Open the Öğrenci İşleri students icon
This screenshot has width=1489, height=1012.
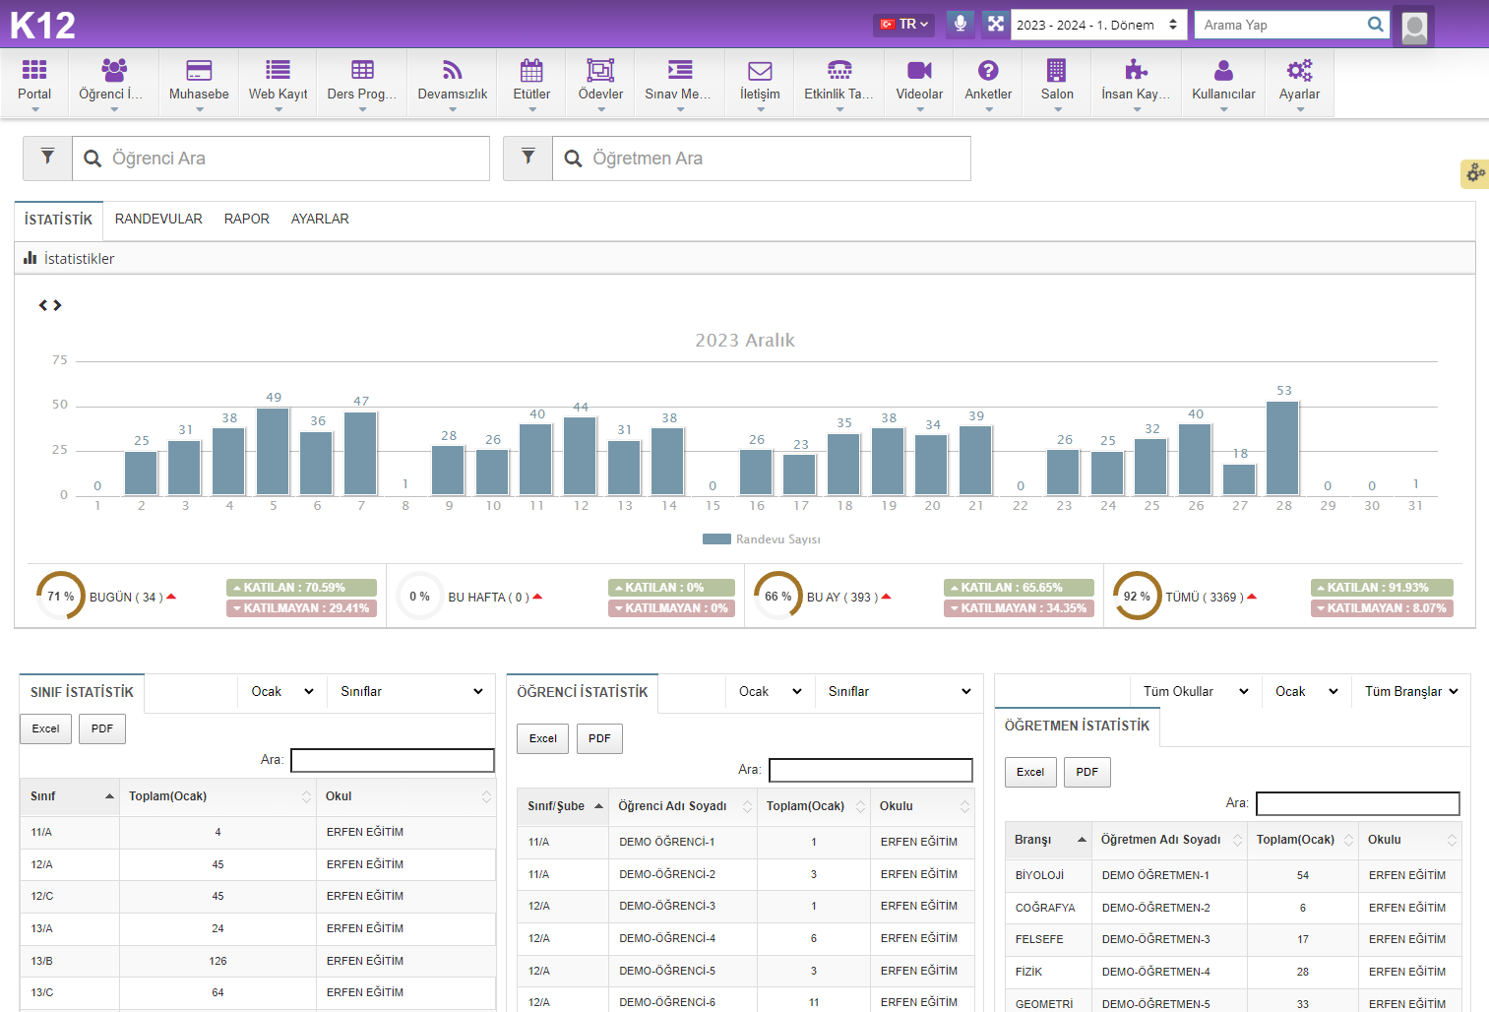pyautogui.click(x=114, y=70)
